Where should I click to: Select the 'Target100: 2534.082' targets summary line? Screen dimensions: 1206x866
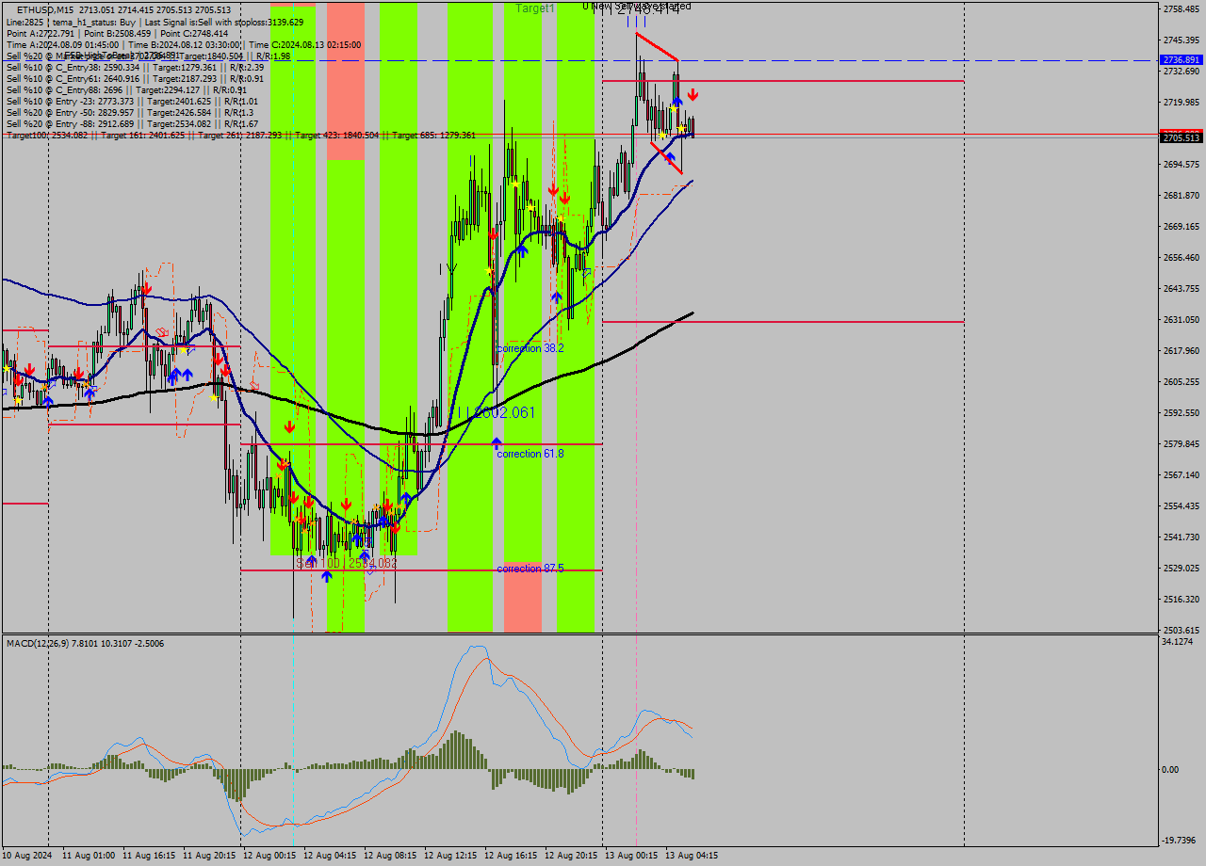click(241, 135)
